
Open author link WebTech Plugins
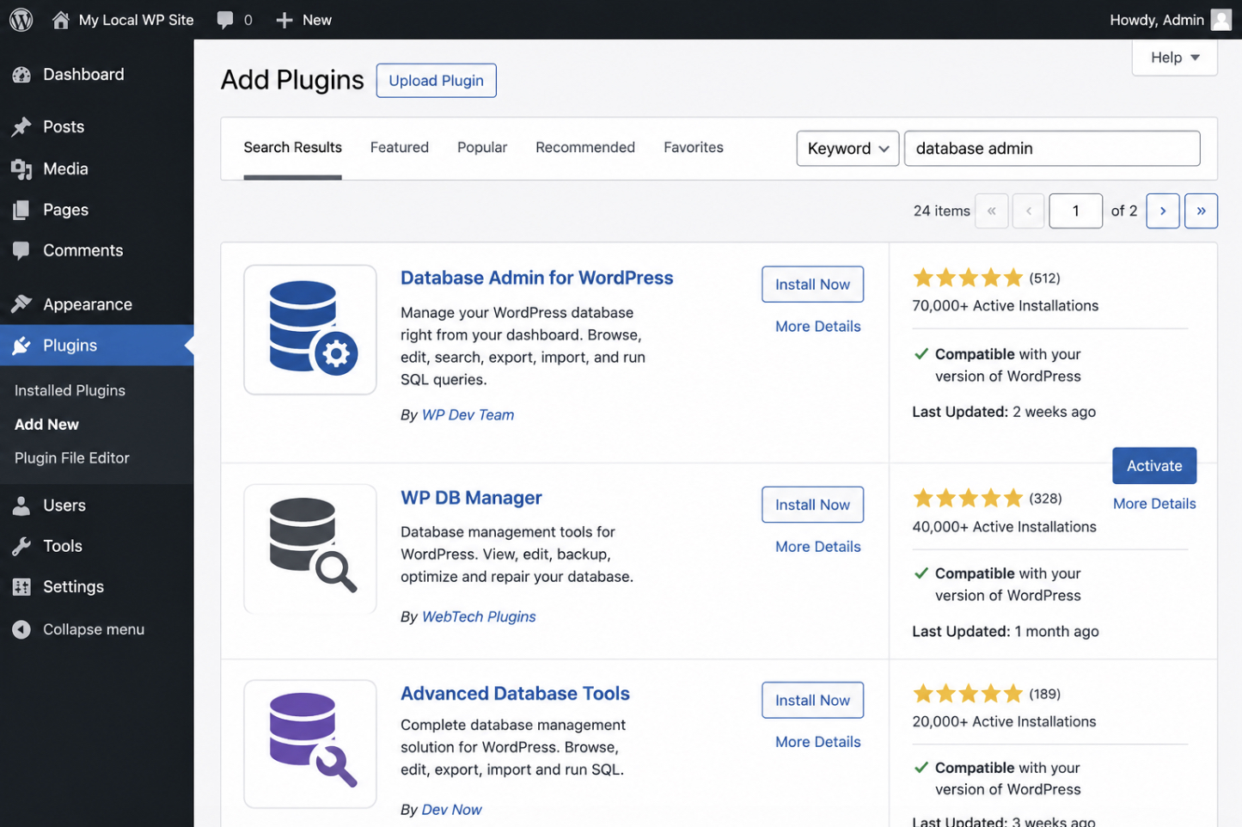point(479,617)
